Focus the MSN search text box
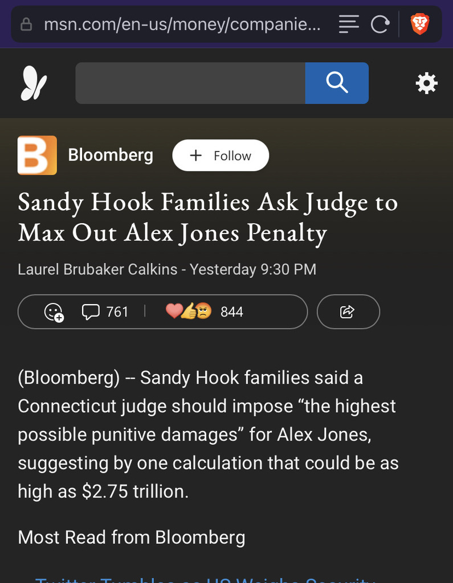Screen dimensions: 453x583 tap(190, 83)
